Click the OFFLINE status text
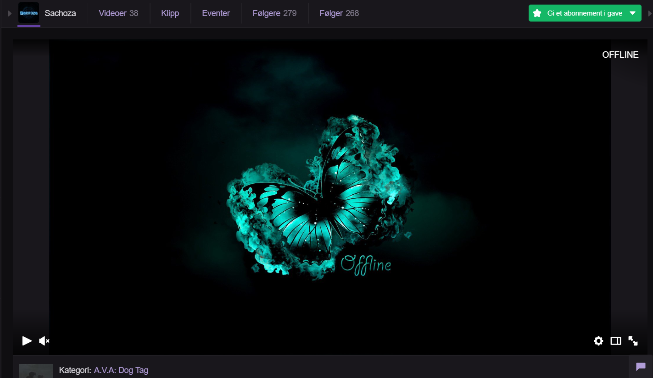The image size is (653, 378). point(620,55)
